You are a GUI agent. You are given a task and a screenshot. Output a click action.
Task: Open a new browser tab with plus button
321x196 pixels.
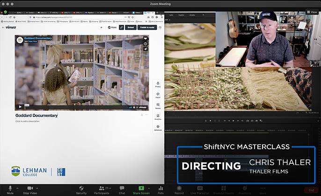[x=157, y=13]
